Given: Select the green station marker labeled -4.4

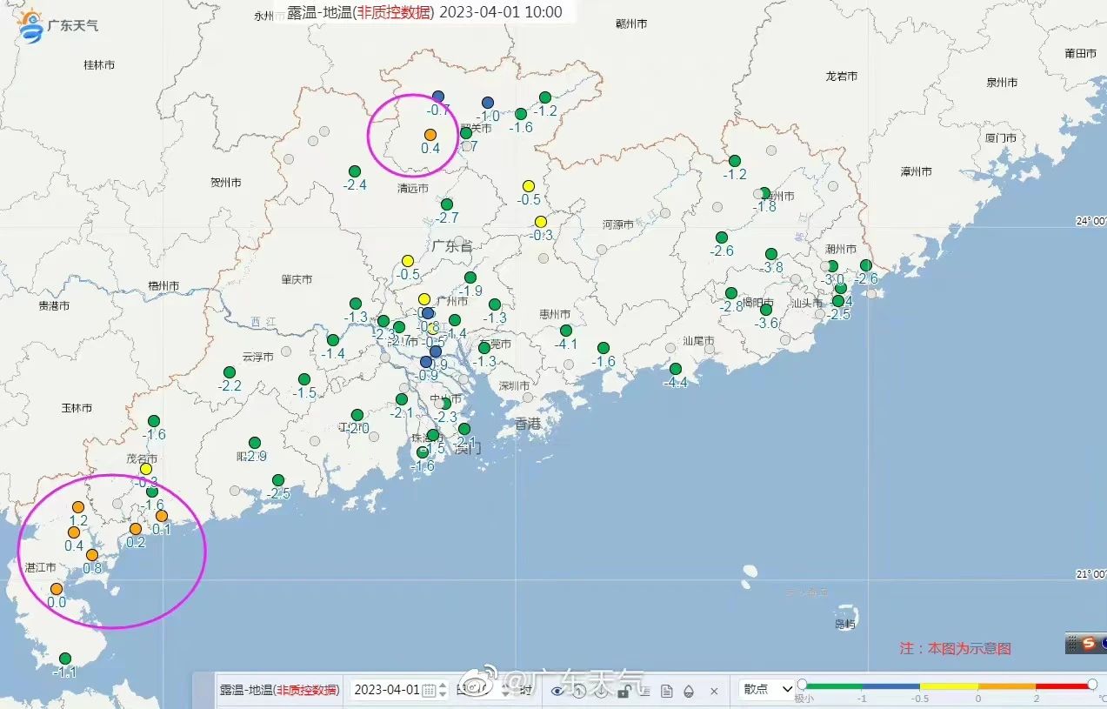Looking at the screenshot, I should [x=676, y=369].
